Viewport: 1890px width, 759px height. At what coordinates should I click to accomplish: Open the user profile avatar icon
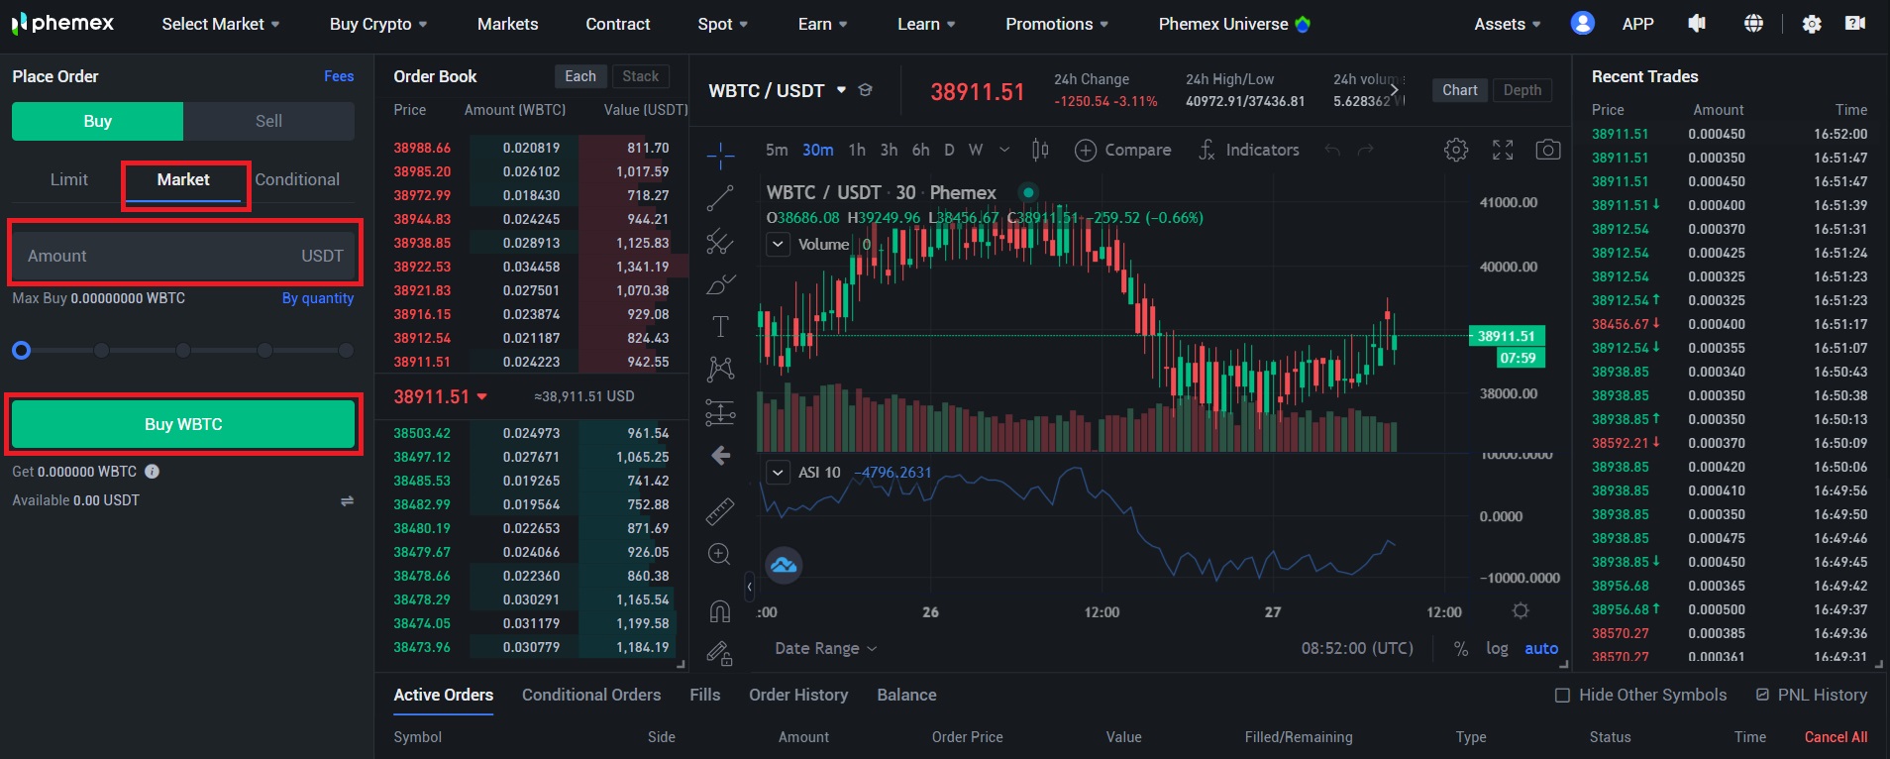click(1582, 23)
